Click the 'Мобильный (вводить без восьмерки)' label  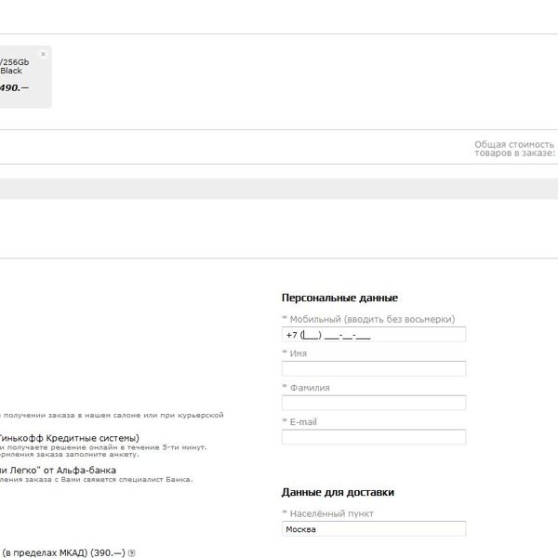372,319
